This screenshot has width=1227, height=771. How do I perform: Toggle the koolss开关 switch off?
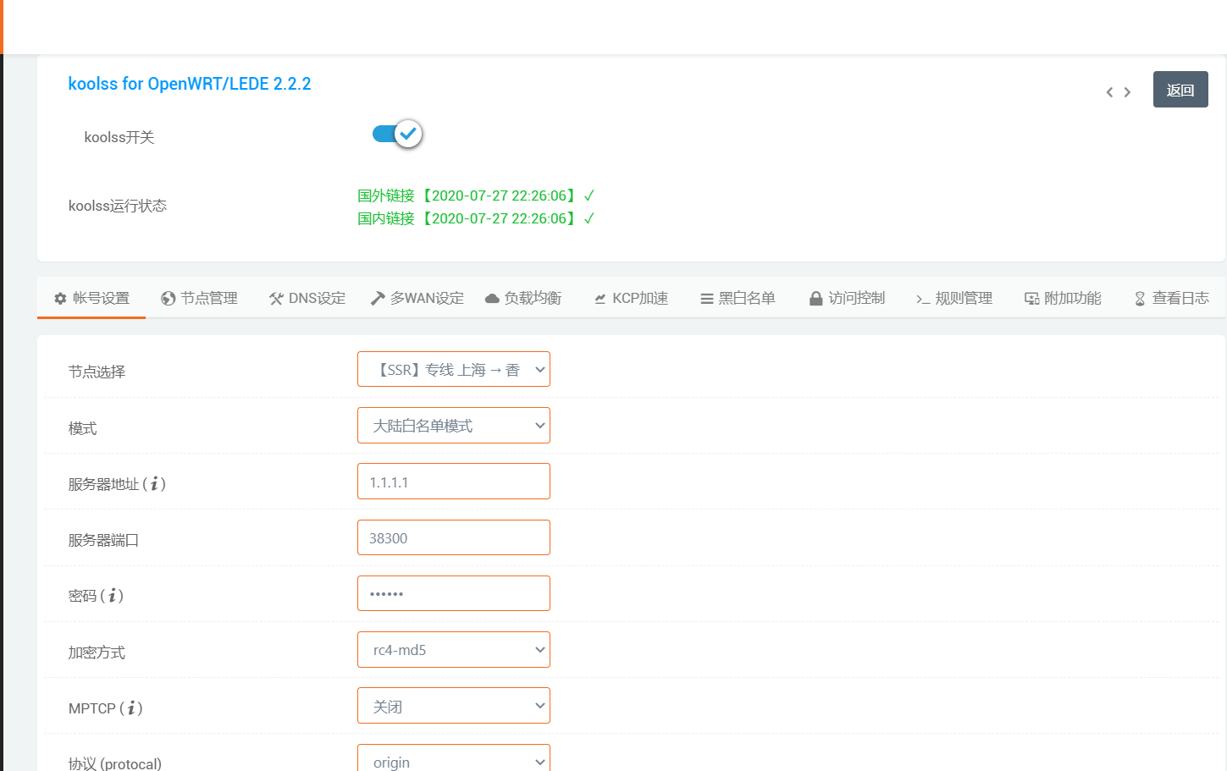click(397, 135)
